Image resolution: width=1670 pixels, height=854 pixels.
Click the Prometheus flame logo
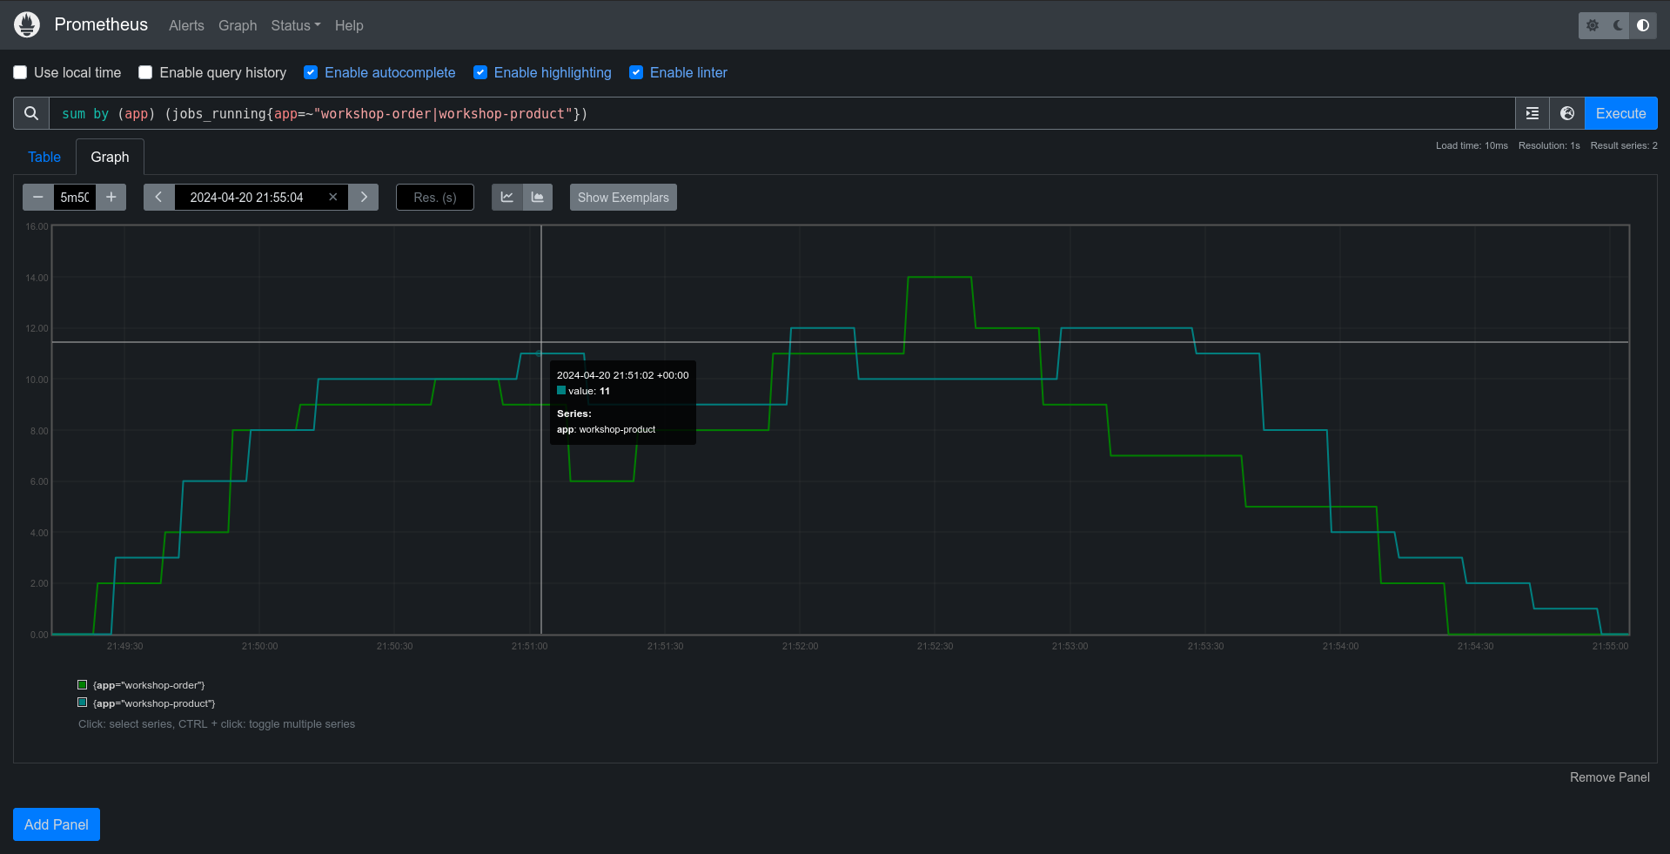coord(27,24)
